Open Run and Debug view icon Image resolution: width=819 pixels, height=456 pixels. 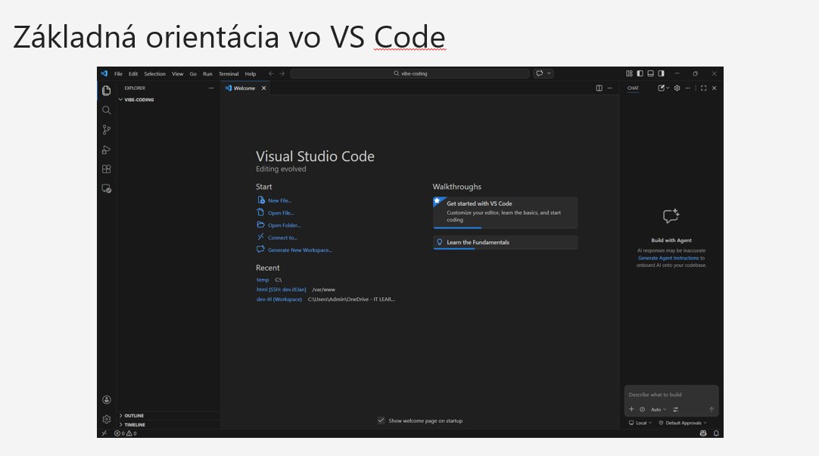[x=107, y=150]
